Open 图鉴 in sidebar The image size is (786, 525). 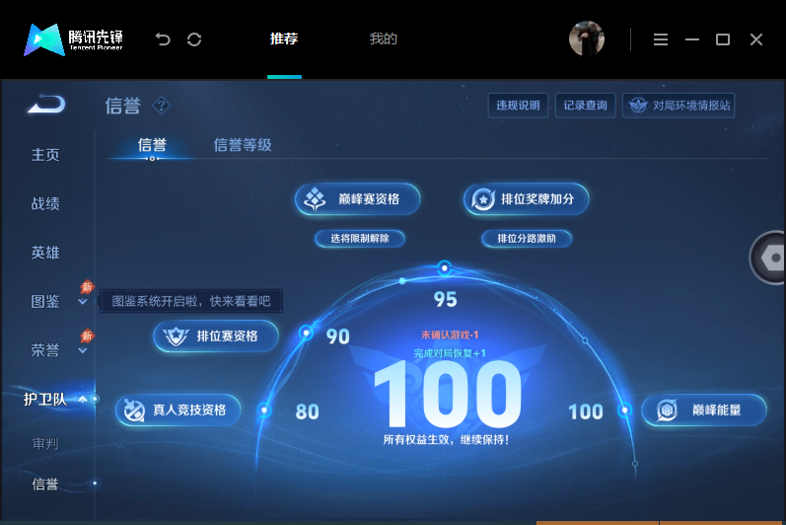tap(45, 301)
